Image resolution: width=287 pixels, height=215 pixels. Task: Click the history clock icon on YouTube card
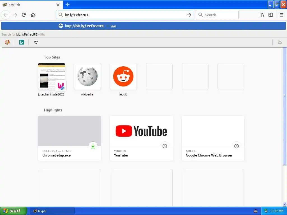pos(165,146)
